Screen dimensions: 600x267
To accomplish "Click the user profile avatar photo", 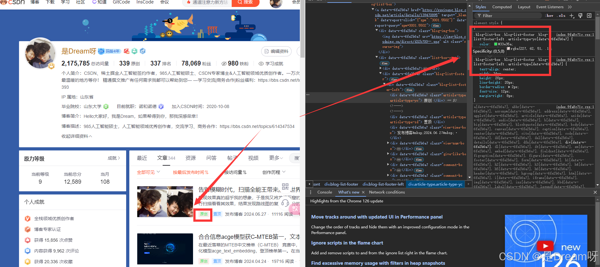I will click(41, 54).
